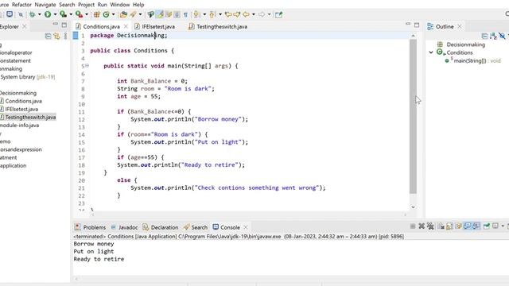This screenshot has width=509, height=286.
Task: Click the Open Type folder icon
Action: tap(123, 14)
